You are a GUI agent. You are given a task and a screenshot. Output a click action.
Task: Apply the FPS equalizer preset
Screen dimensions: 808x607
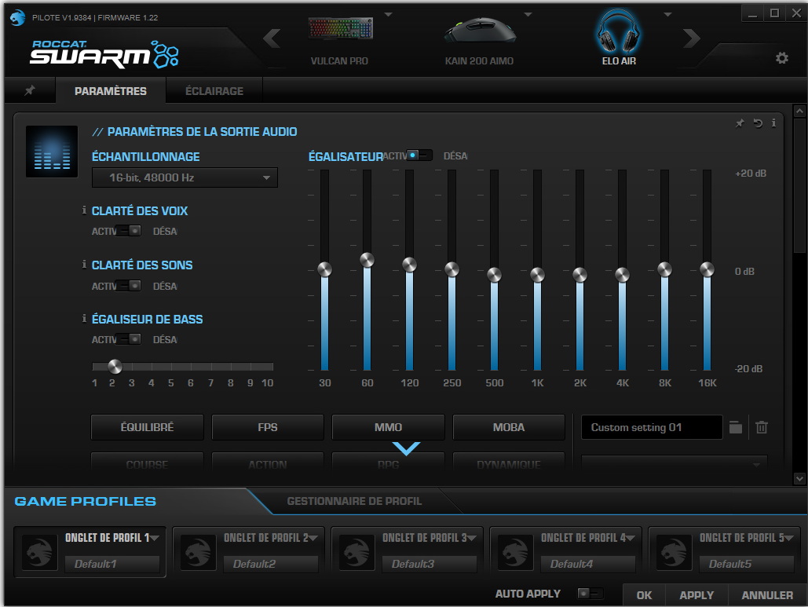267,427
